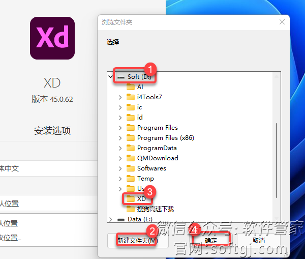Select the id folder name
Viewport: 305px width, 259px height.
point(140,118)
